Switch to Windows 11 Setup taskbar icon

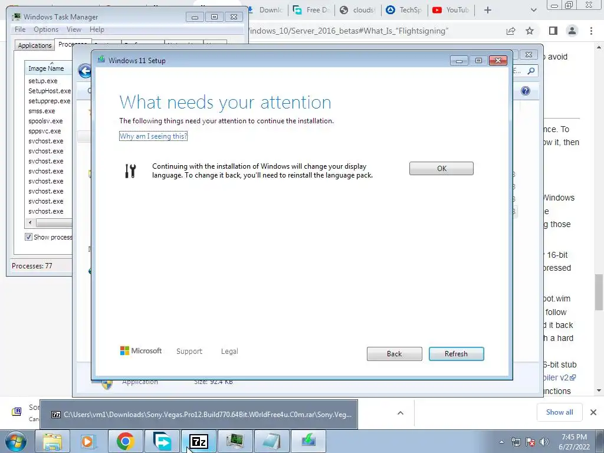coord(308,441)
